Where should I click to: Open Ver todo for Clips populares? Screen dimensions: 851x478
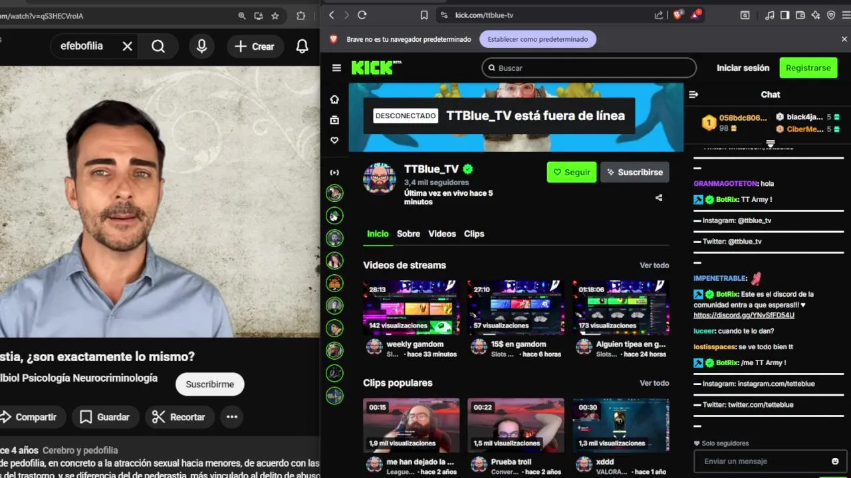click(x=654, y=383)
